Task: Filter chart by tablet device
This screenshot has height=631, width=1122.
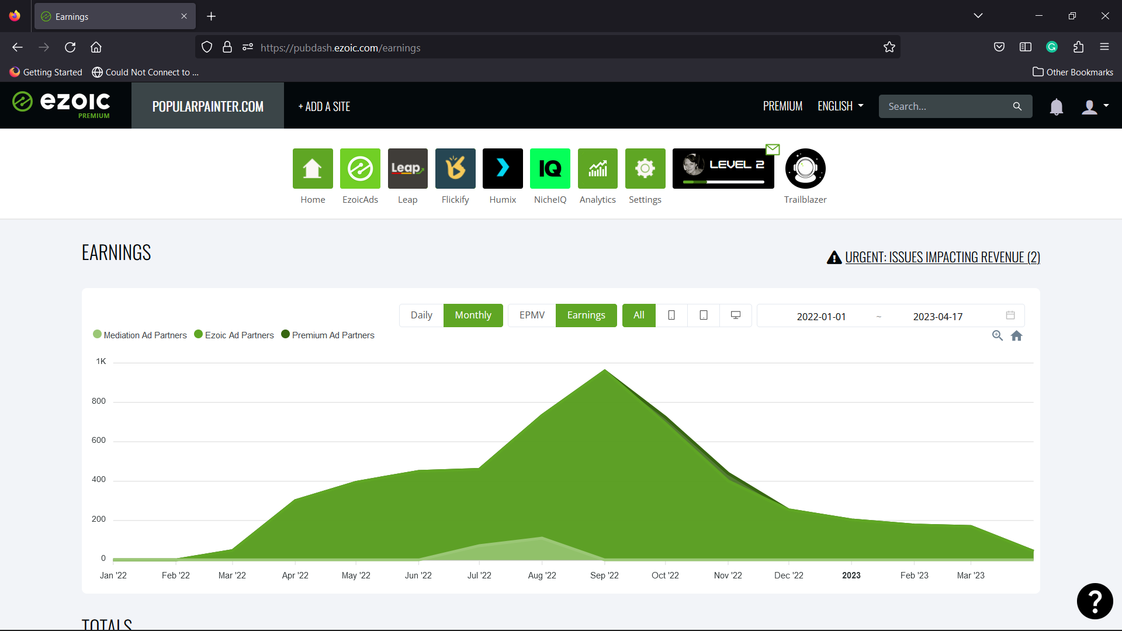Action: pos(704,315)
